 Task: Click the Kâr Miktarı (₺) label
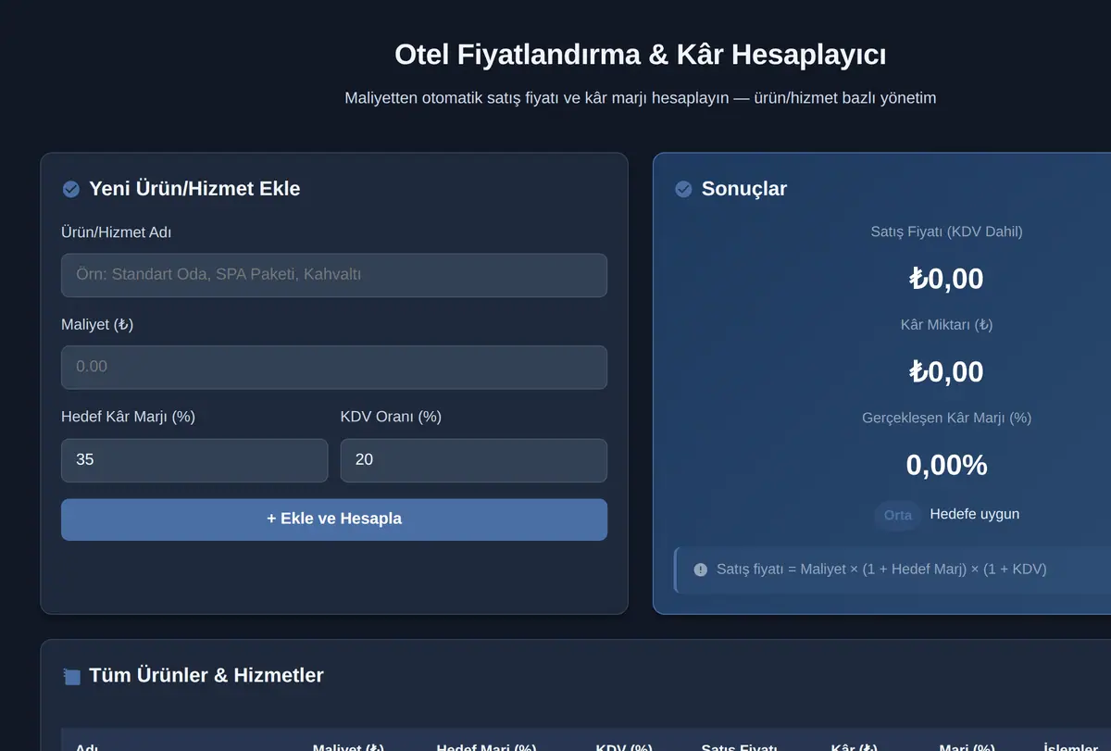[x=947, y=325]
